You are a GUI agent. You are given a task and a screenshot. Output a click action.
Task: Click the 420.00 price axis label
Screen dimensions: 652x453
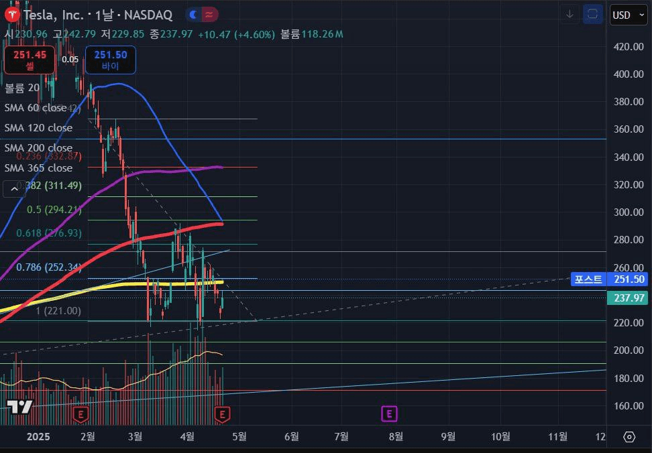click(629, 46)
